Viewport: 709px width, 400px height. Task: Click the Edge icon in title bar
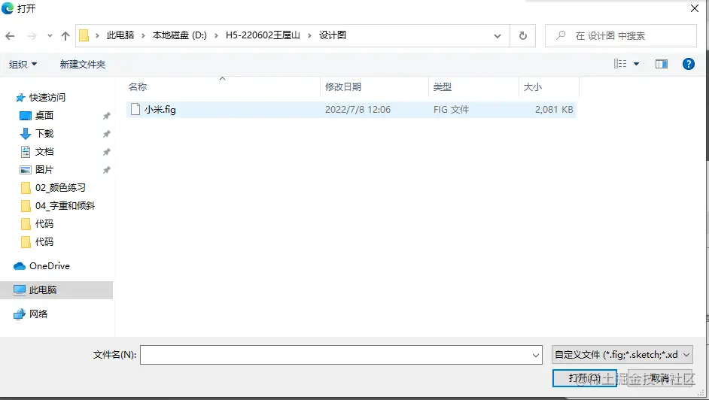point(8,8)
